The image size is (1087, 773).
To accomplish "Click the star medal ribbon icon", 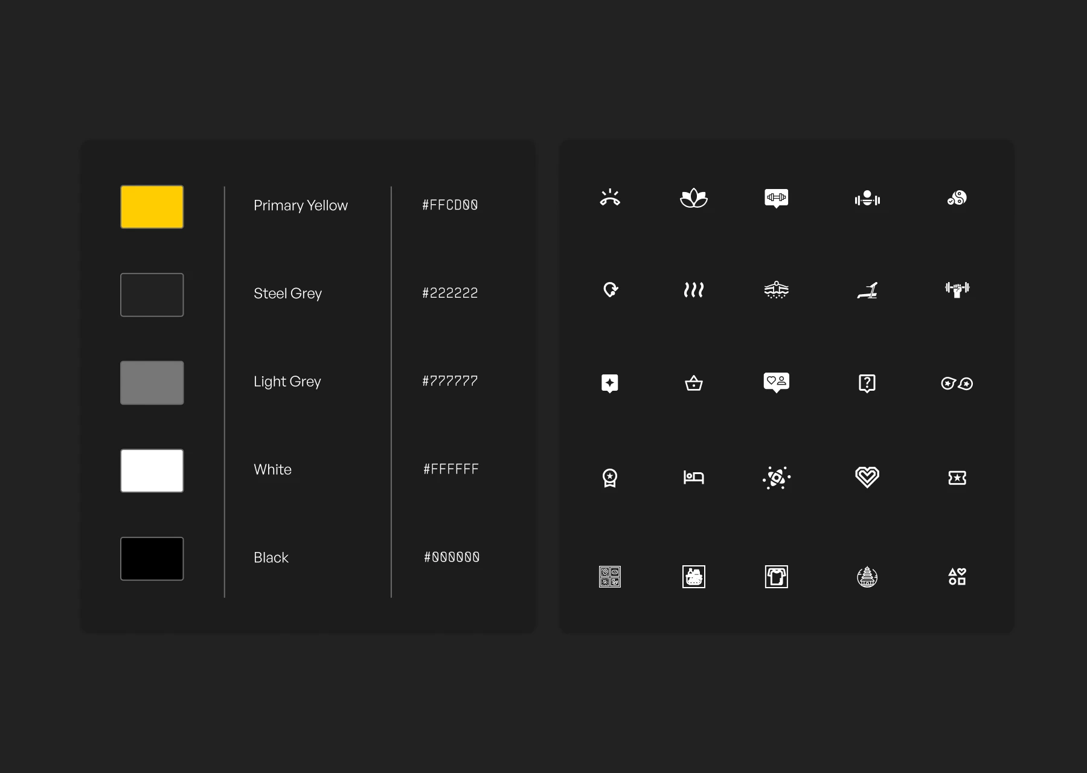I will (x=610, y=478).
